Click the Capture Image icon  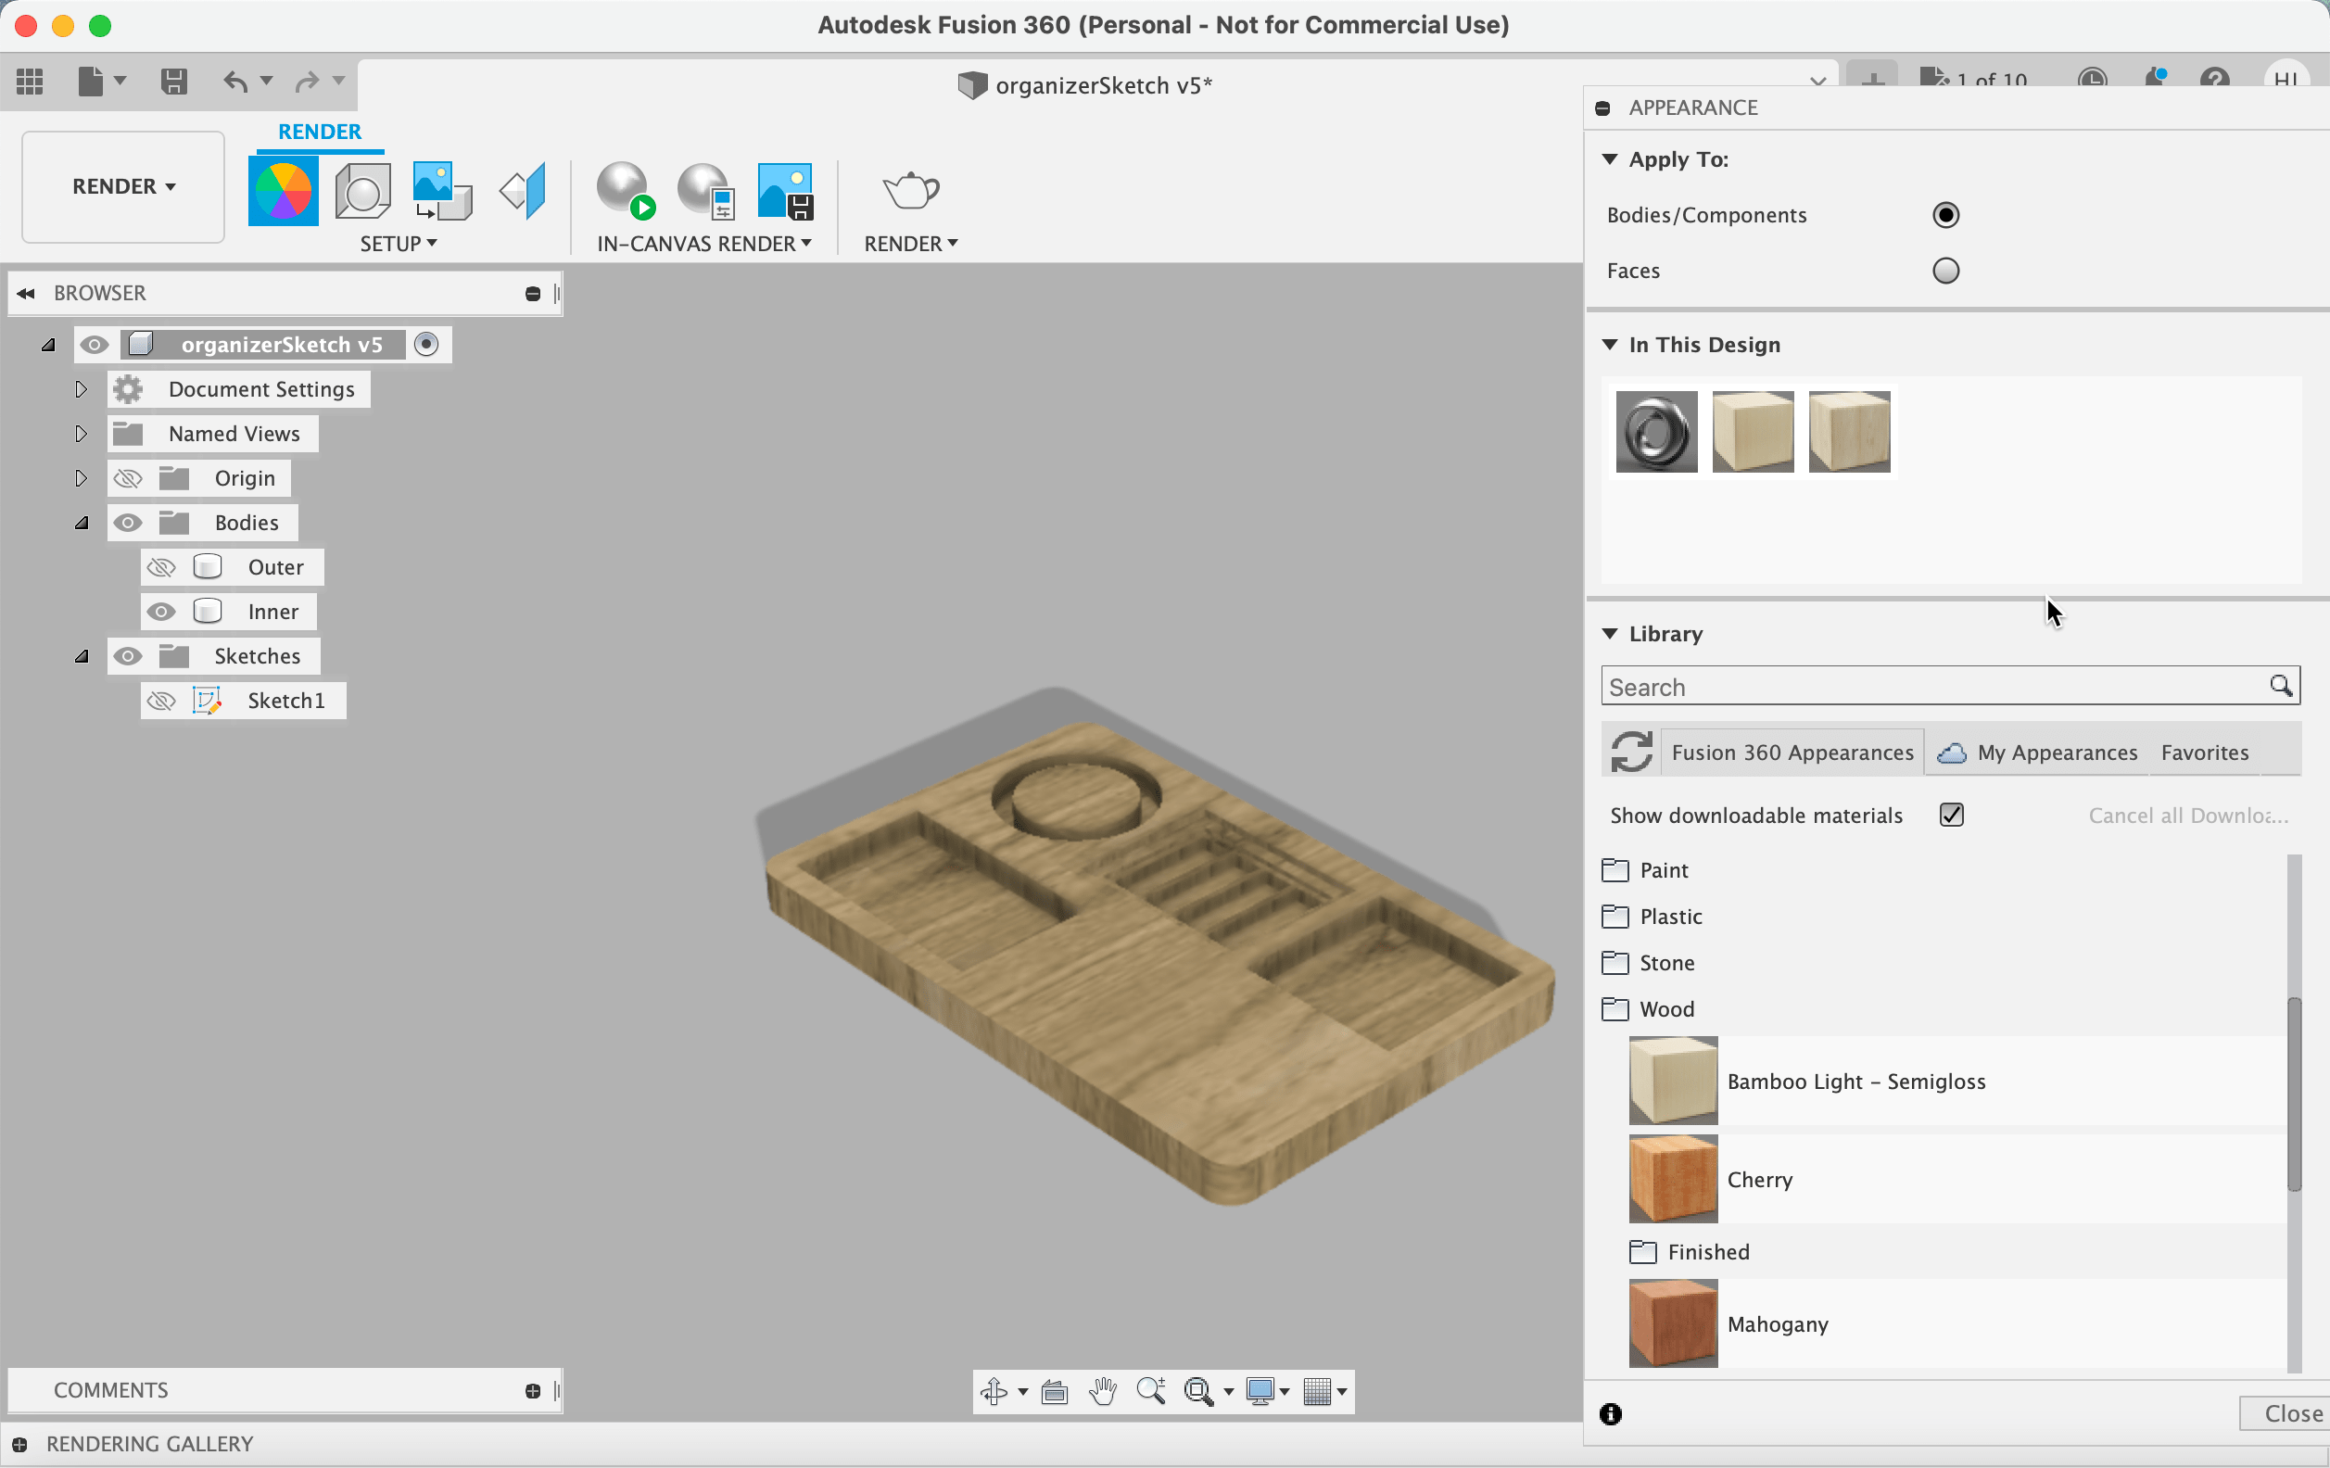tap(785, 191)
